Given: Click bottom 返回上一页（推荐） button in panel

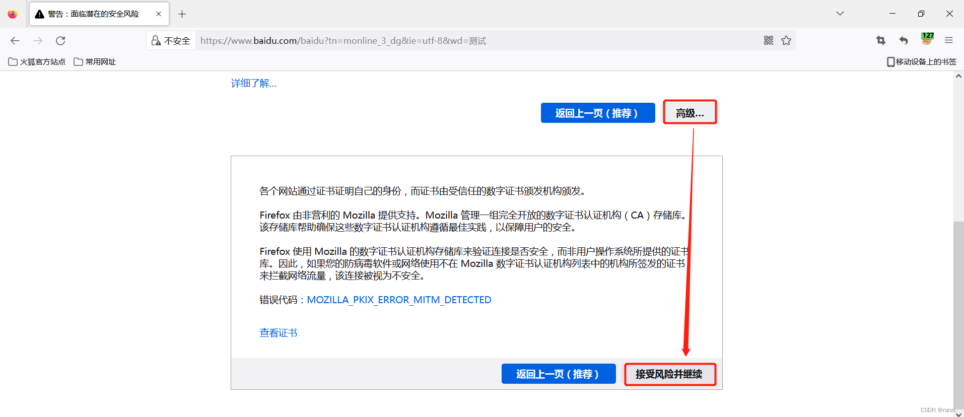Looking at the screenshot, I should click(559, 374).
